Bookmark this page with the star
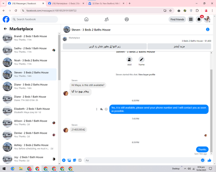The image size is (216, 172). point(170,11)
